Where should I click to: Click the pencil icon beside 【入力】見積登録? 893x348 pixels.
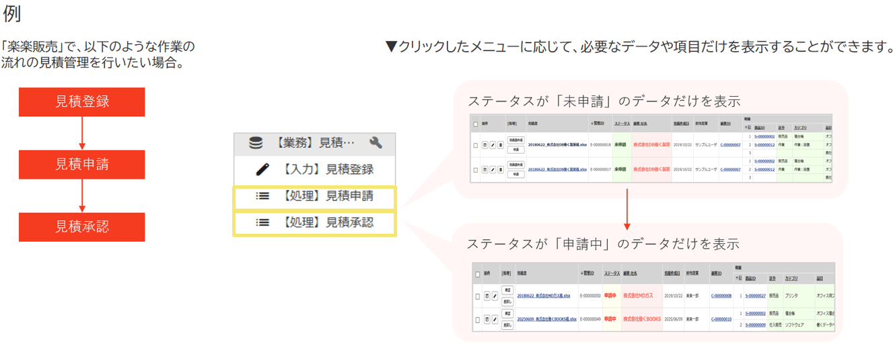point(263,169)
